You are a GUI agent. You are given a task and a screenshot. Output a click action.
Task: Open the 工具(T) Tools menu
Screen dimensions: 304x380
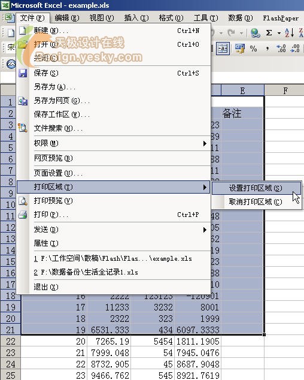pos(206,18)
